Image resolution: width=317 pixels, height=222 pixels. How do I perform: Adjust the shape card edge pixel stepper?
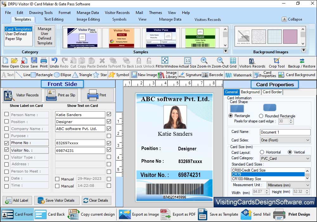tap(291, 121)
